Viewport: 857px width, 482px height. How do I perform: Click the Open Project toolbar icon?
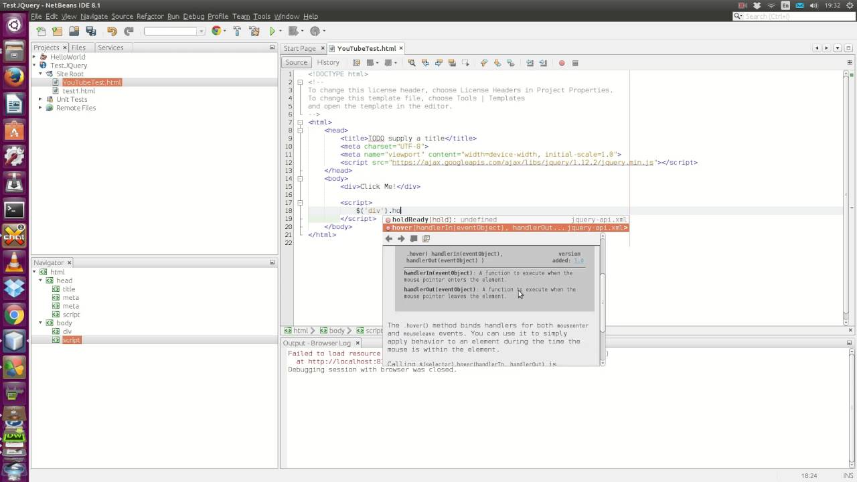(x=74, y=31)
